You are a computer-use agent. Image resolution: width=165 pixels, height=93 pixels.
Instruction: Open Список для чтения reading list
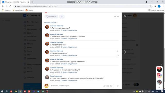(x=156, y=10)
